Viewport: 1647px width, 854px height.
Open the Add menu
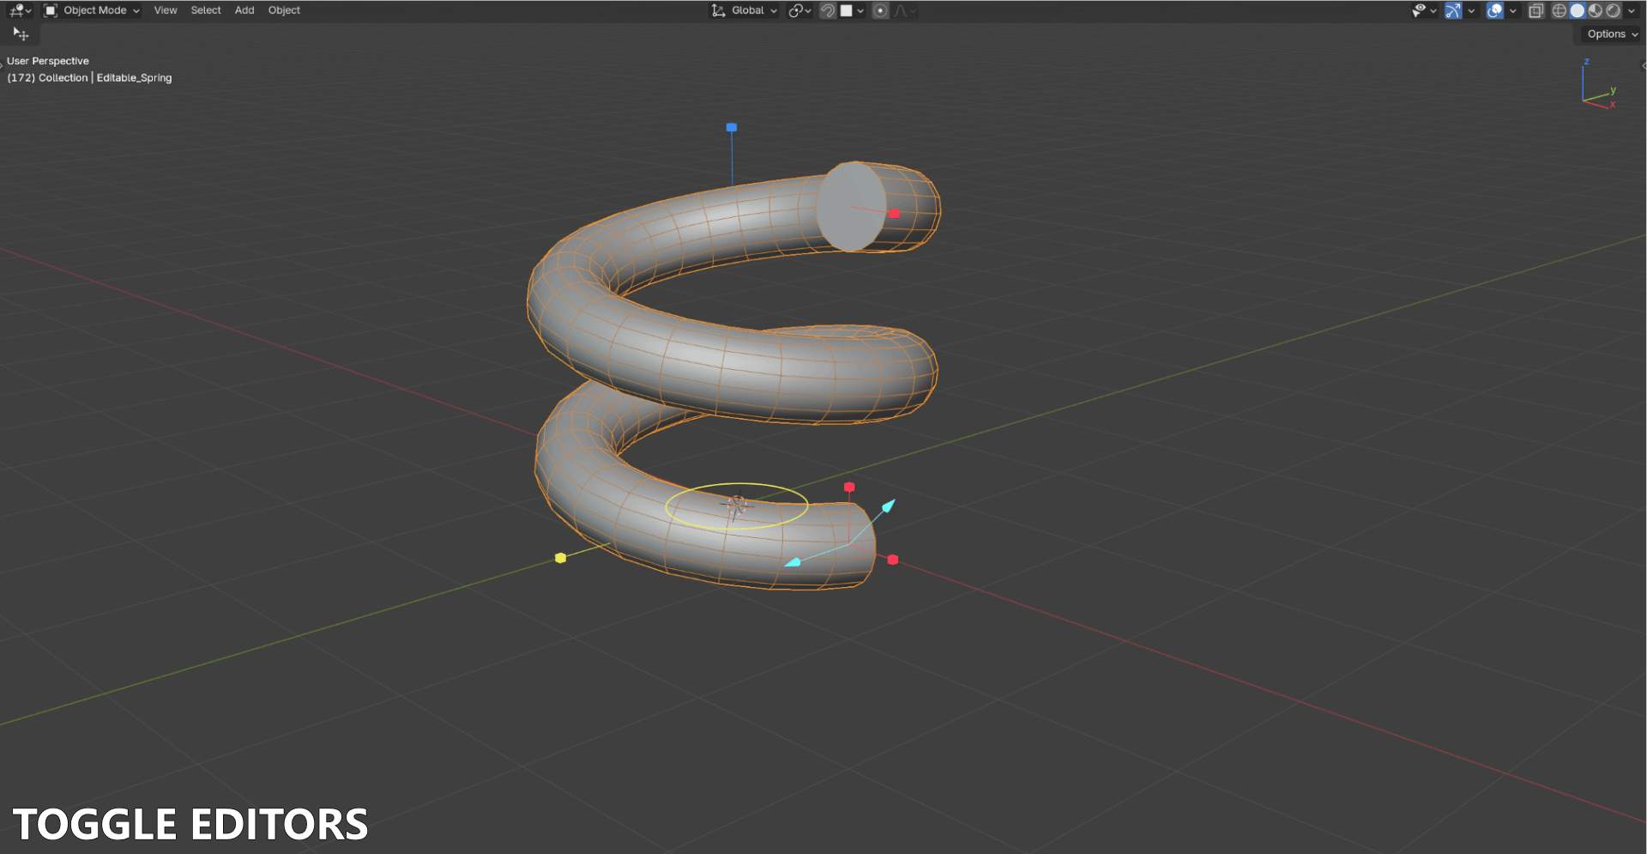[244, 10]
